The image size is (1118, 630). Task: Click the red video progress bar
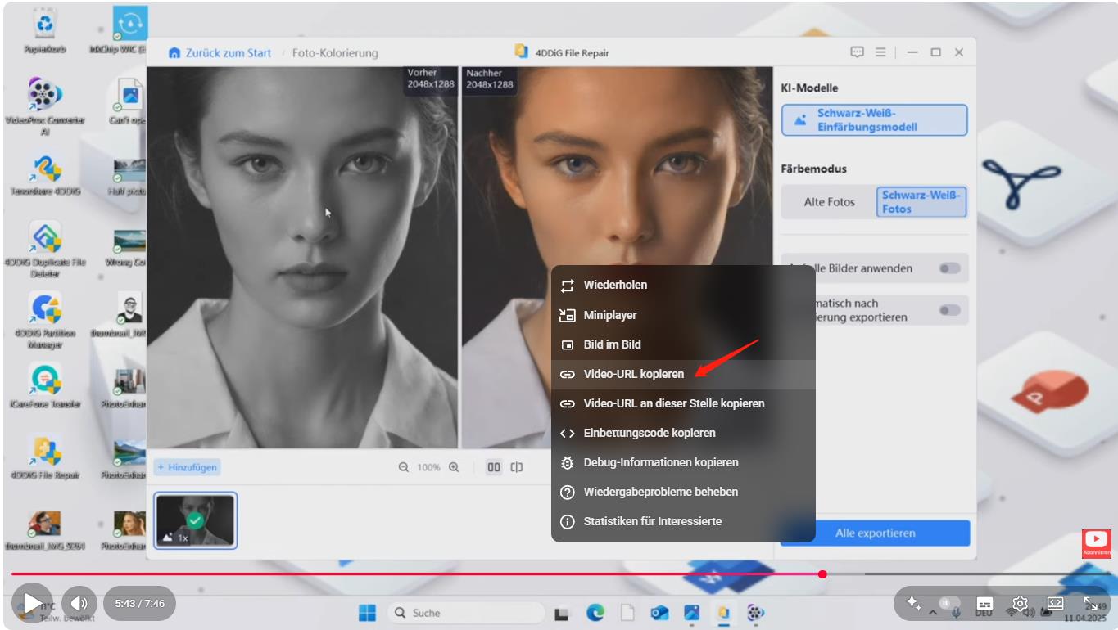(410, 574)
